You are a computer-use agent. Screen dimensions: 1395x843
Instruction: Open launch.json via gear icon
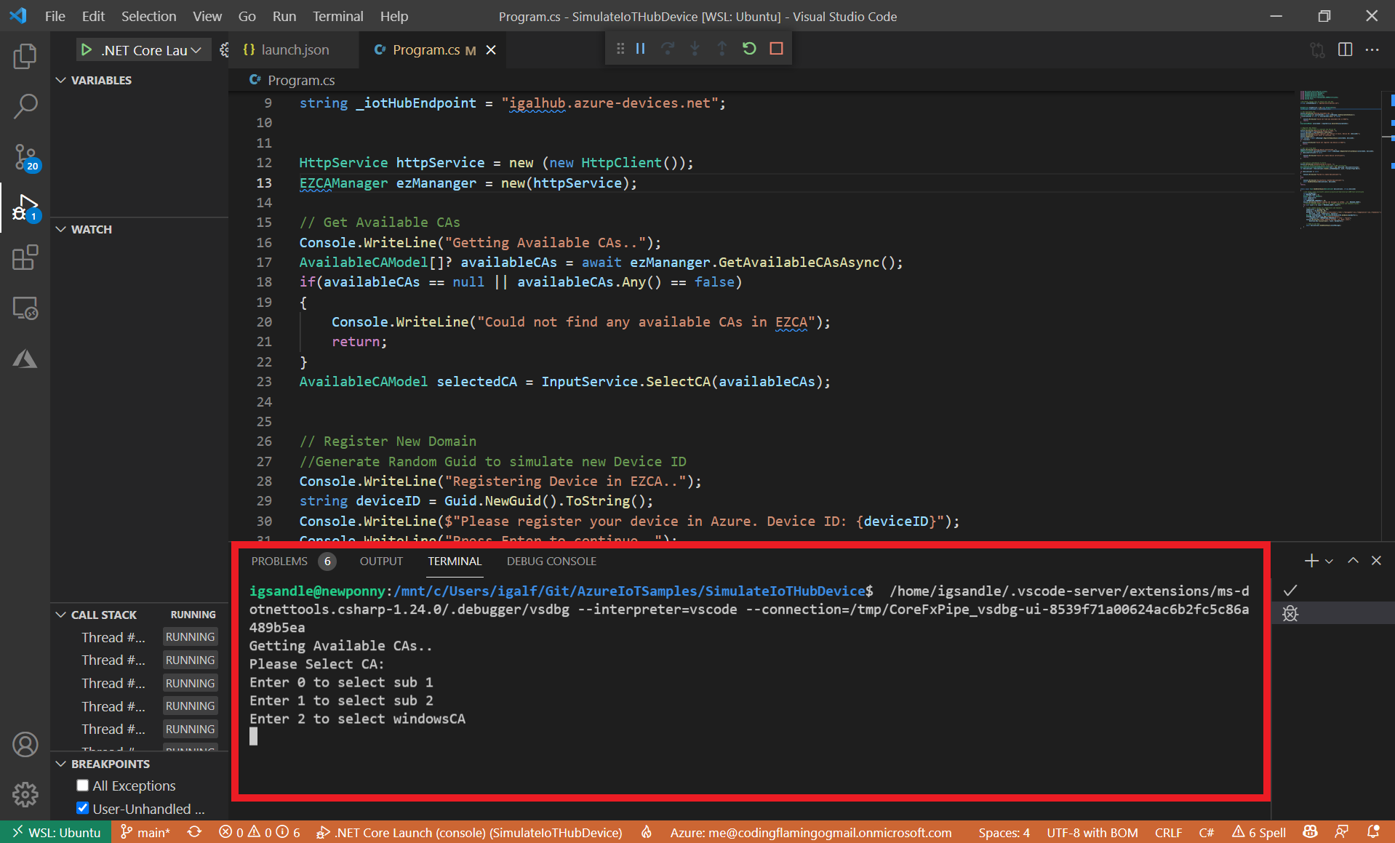click(x=224, y=49)
